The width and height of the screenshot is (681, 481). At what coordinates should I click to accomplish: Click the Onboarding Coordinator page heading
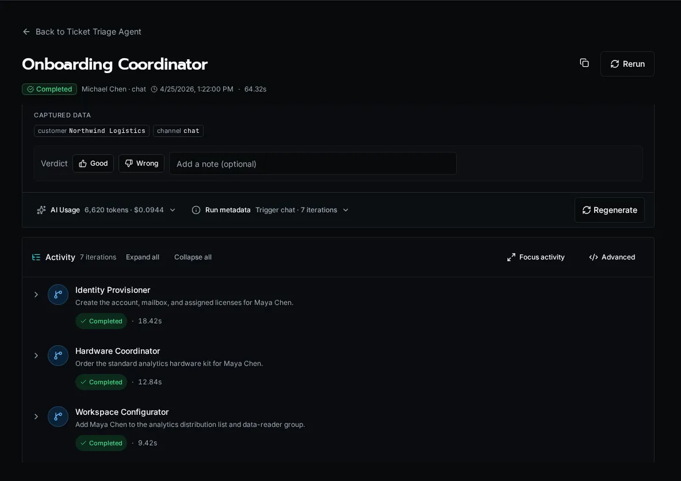tap(114, 64)
